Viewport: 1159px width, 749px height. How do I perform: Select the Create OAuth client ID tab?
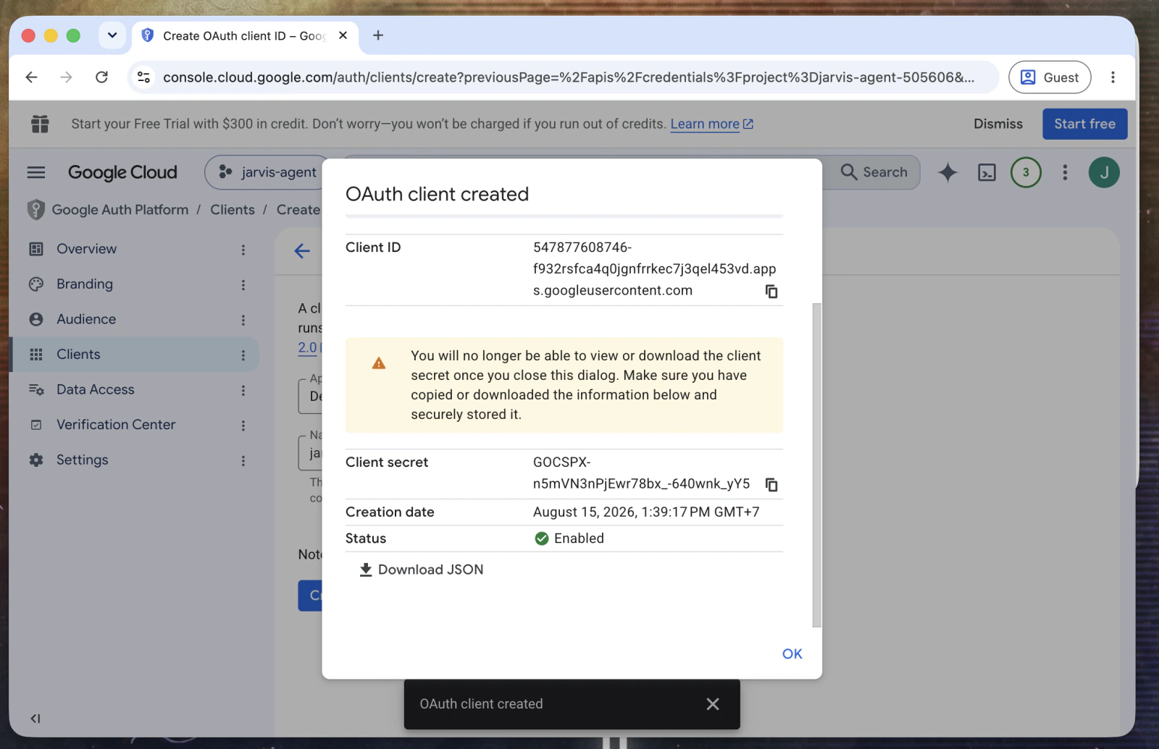click(x=246, y=35)
